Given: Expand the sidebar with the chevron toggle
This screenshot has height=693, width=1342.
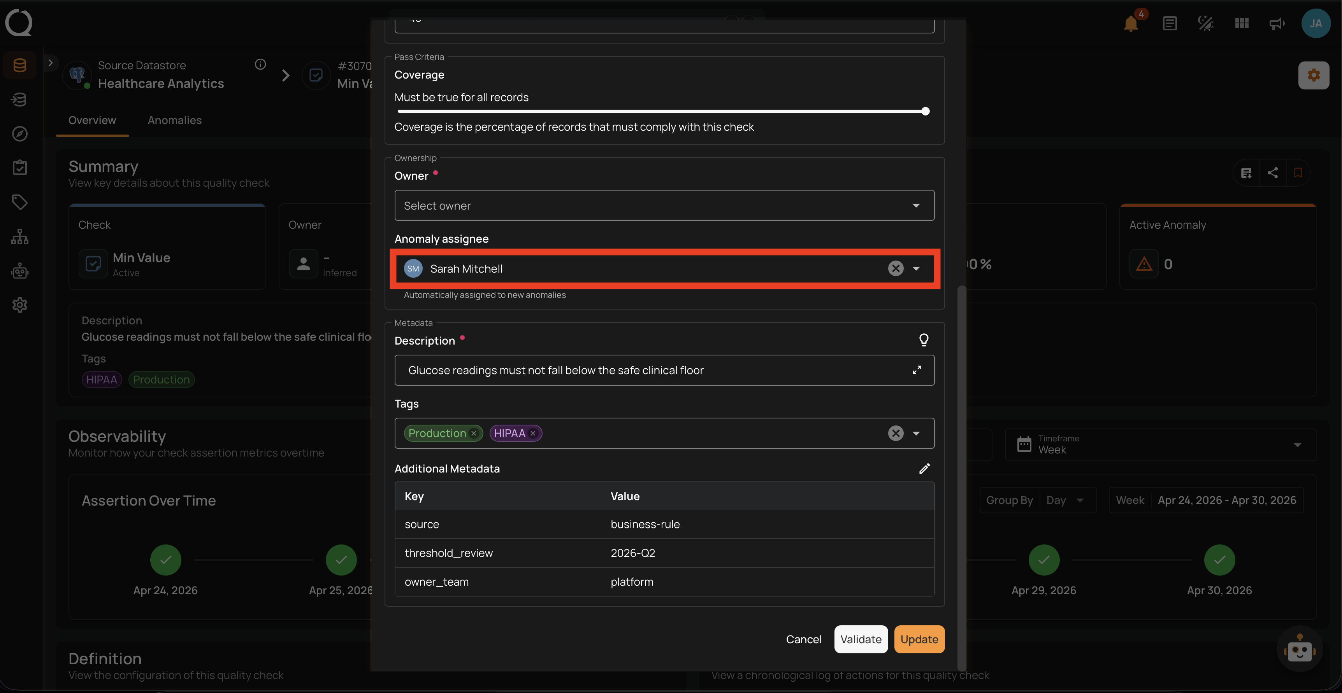Looking at the screenshot, I should point(50,63).
